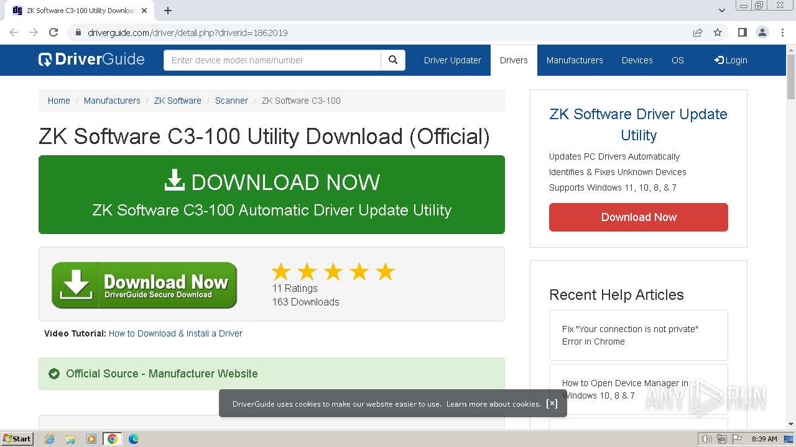Open the Manufacturers menu item

click(x=575, y=60)
